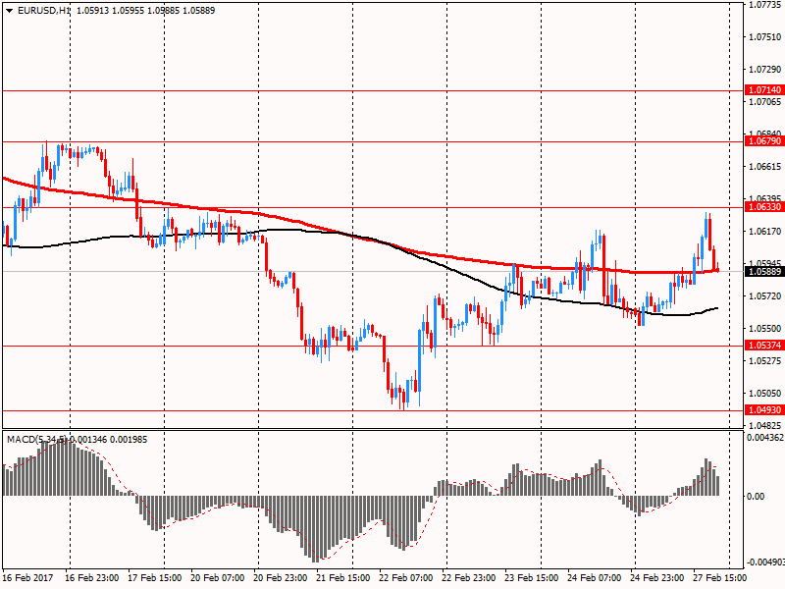Click the EURUSD,H1 chart title text
The image size is (785, 589).
tap(44, 11)
